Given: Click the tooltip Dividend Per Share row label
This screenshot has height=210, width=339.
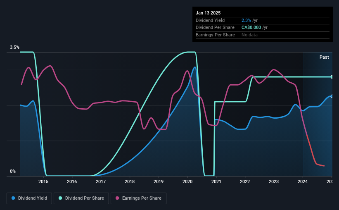Looking at the screenshot, I should click(215, 28).
